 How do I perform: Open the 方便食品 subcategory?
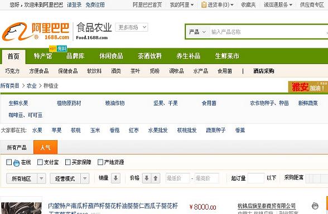point(39,71)
